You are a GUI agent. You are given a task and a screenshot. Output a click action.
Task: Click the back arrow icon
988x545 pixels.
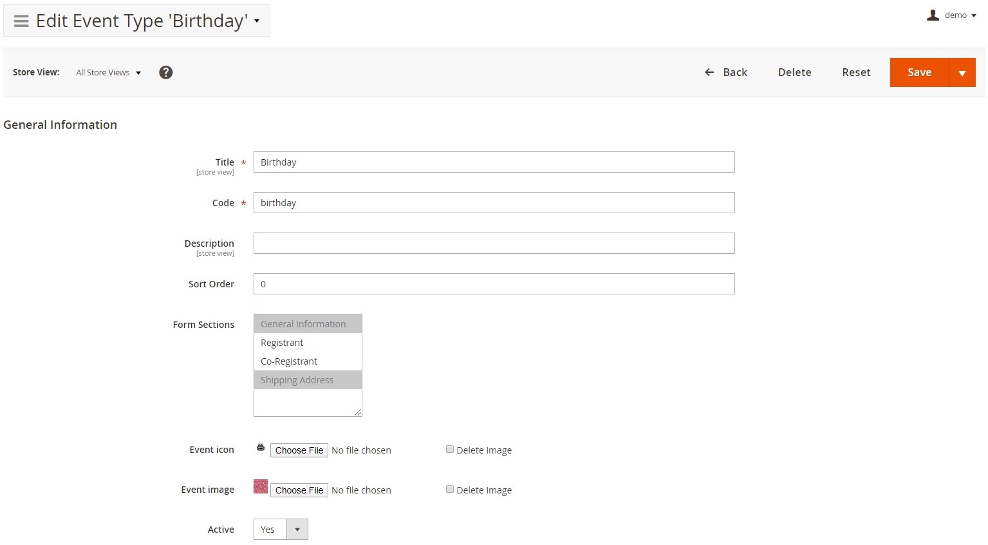(709, 72)
